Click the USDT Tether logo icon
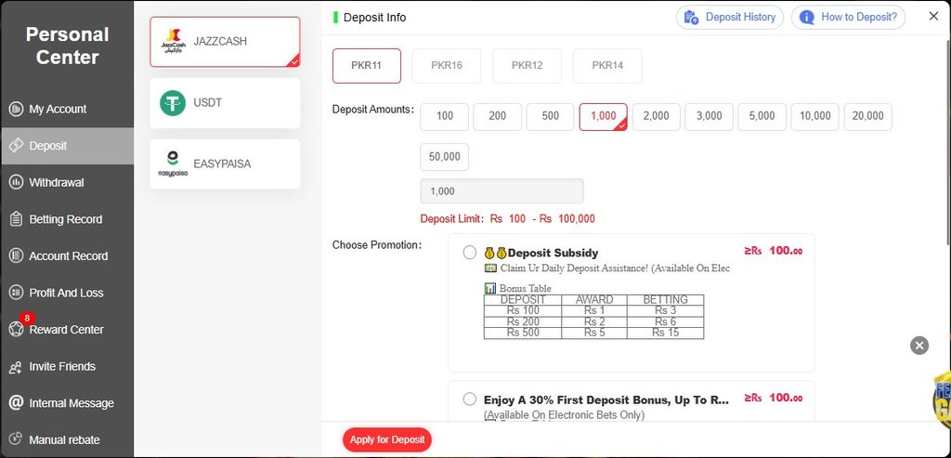The image size is (951, 458). click(x=173, y=103)
